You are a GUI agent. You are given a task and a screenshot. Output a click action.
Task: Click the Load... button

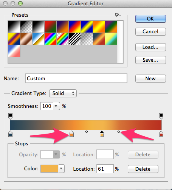150,47
